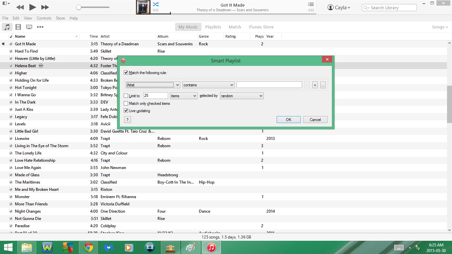452x254 pixels.
Task: Open the Paint palette taskbar icon
Action: click(x=191, y=247)
